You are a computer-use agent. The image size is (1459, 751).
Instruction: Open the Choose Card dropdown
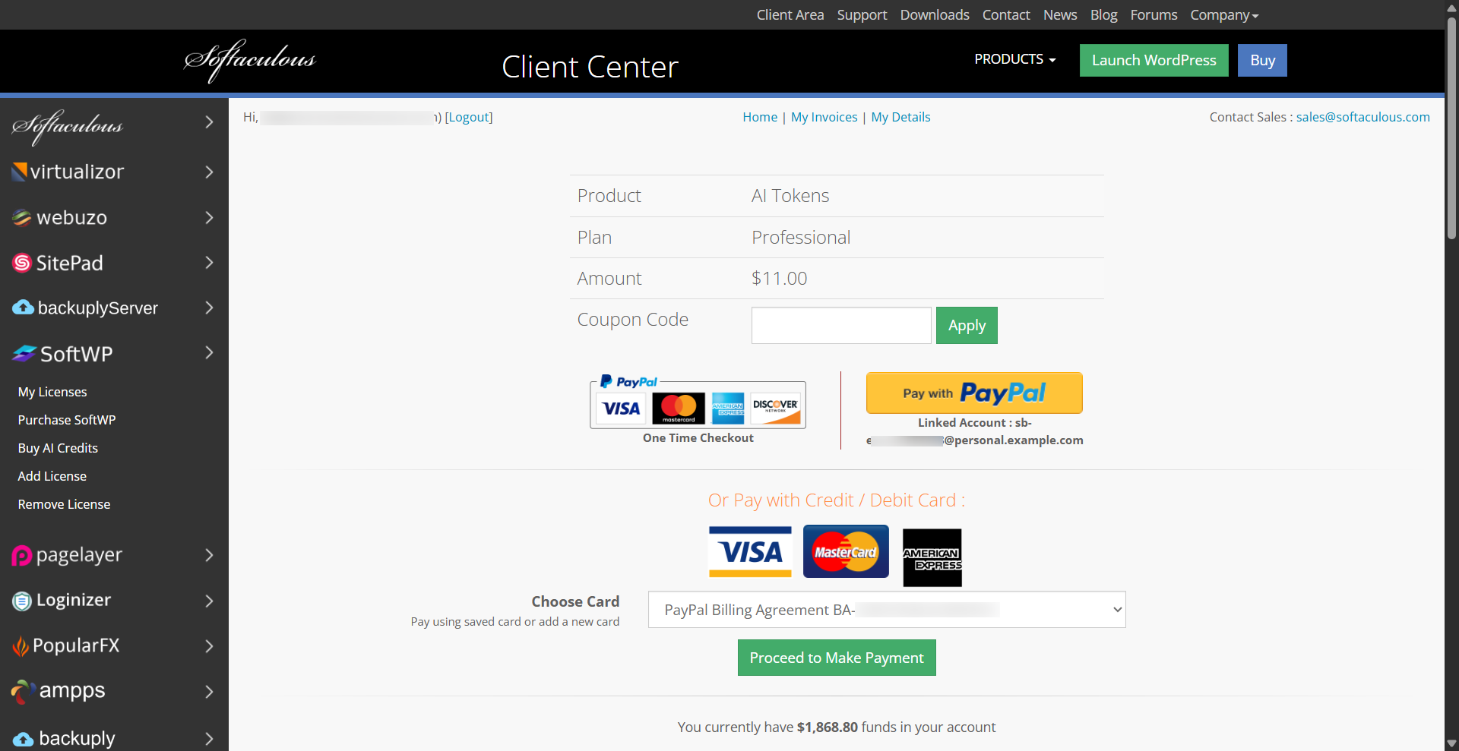coord(887,610)
